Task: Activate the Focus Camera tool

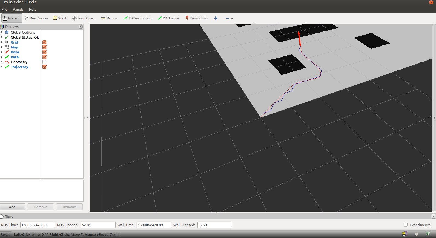Action: click(x=84, y=18)
